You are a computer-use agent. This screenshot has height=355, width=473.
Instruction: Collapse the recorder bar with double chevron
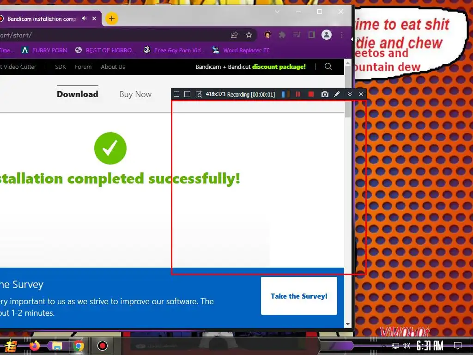(350, 94)
